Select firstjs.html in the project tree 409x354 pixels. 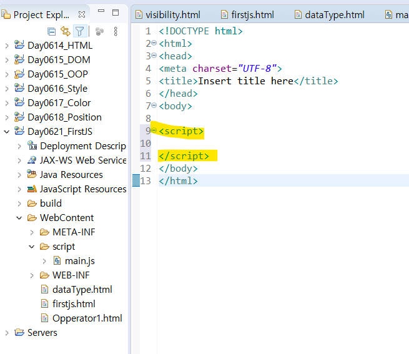click(74, 304)
